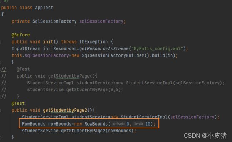Click the 'offset:' parameter hint
The height and width of the screenshot is (142, 232).
click(x=118, y=124)
